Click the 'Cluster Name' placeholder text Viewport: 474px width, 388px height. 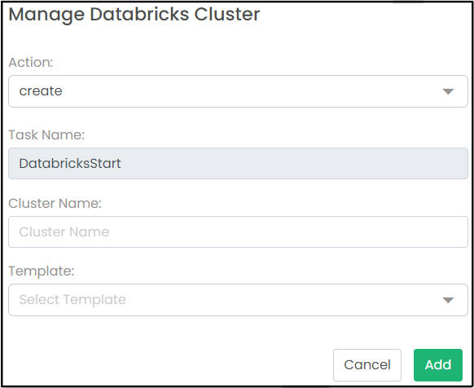64,231
